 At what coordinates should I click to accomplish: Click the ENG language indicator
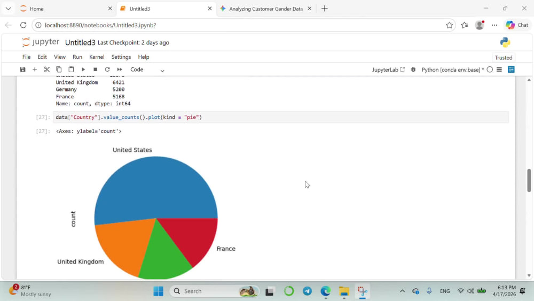pos(445,291)
